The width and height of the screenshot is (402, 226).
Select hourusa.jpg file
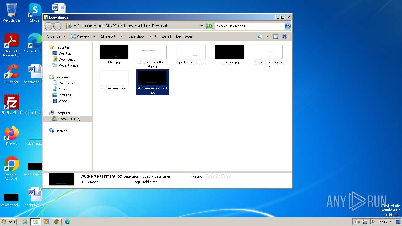pyautogui.click(x=230, y=54)
